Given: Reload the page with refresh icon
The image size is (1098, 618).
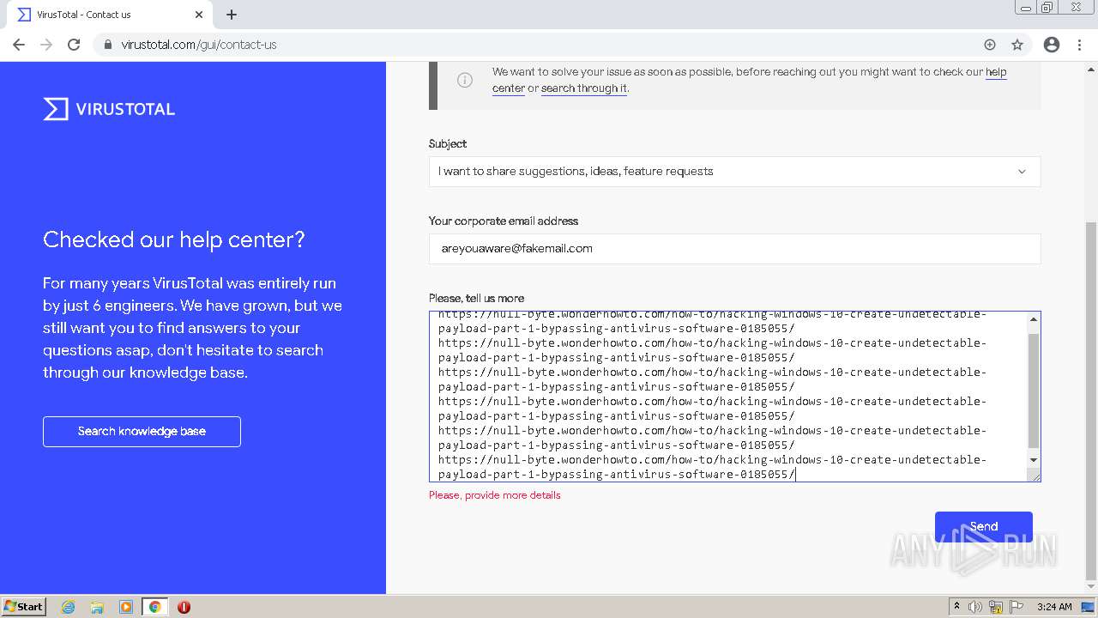Looking at the screenshot, I should (x=74, y=45).
